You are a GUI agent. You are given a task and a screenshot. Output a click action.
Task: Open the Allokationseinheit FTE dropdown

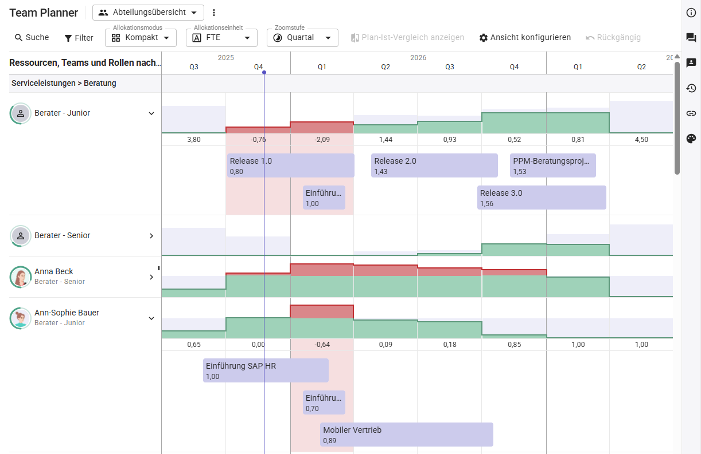tap(221, 38)
